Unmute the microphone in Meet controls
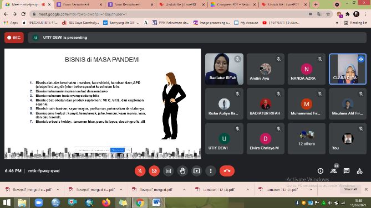The width and height of the screenshot is (371, 208). [140, 171]
